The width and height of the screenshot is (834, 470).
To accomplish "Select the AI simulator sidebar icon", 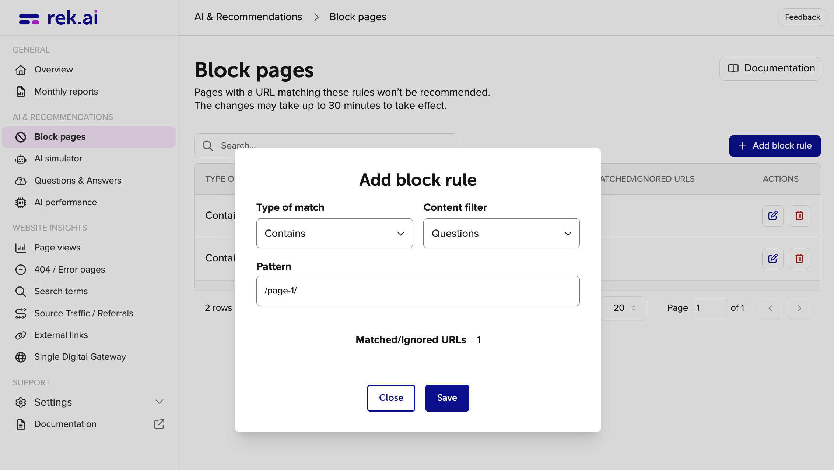I will 21,159.
